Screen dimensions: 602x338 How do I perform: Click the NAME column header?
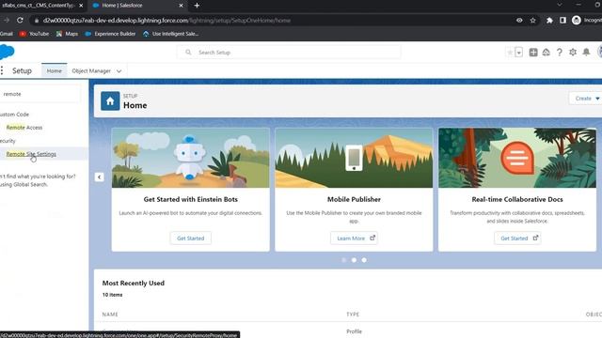tap(110, 315)
